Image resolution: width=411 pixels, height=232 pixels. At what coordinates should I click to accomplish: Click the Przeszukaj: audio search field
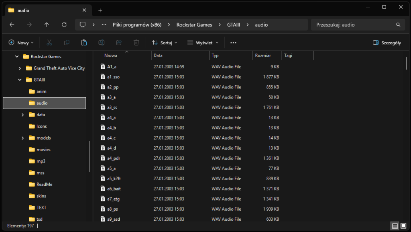[x=353, y=25]
